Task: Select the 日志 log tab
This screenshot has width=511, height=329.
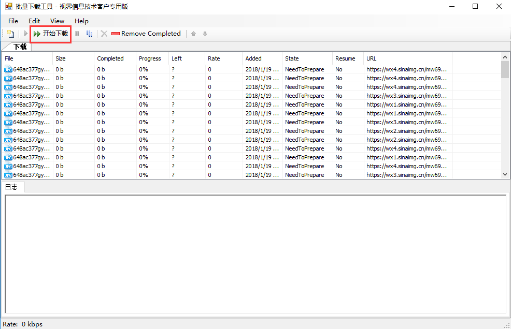Action: (11, 187)
